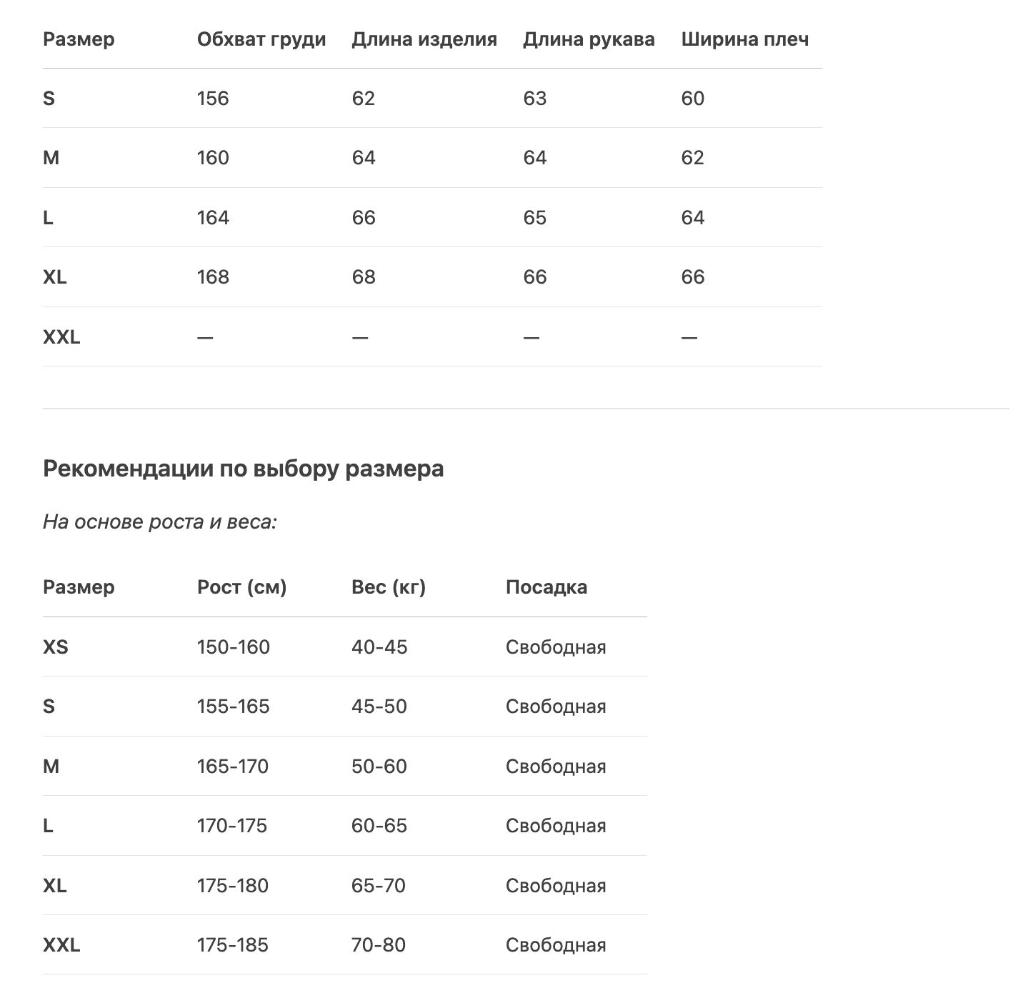Click the weight range 50-60 cell
1033x993 pixels.
379,767
